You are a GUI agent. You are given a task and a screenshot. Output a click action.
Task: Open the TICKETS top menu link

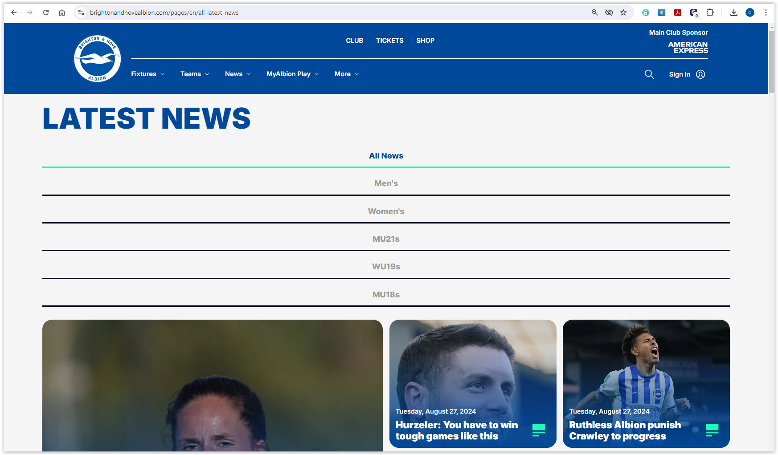(390, 41)
